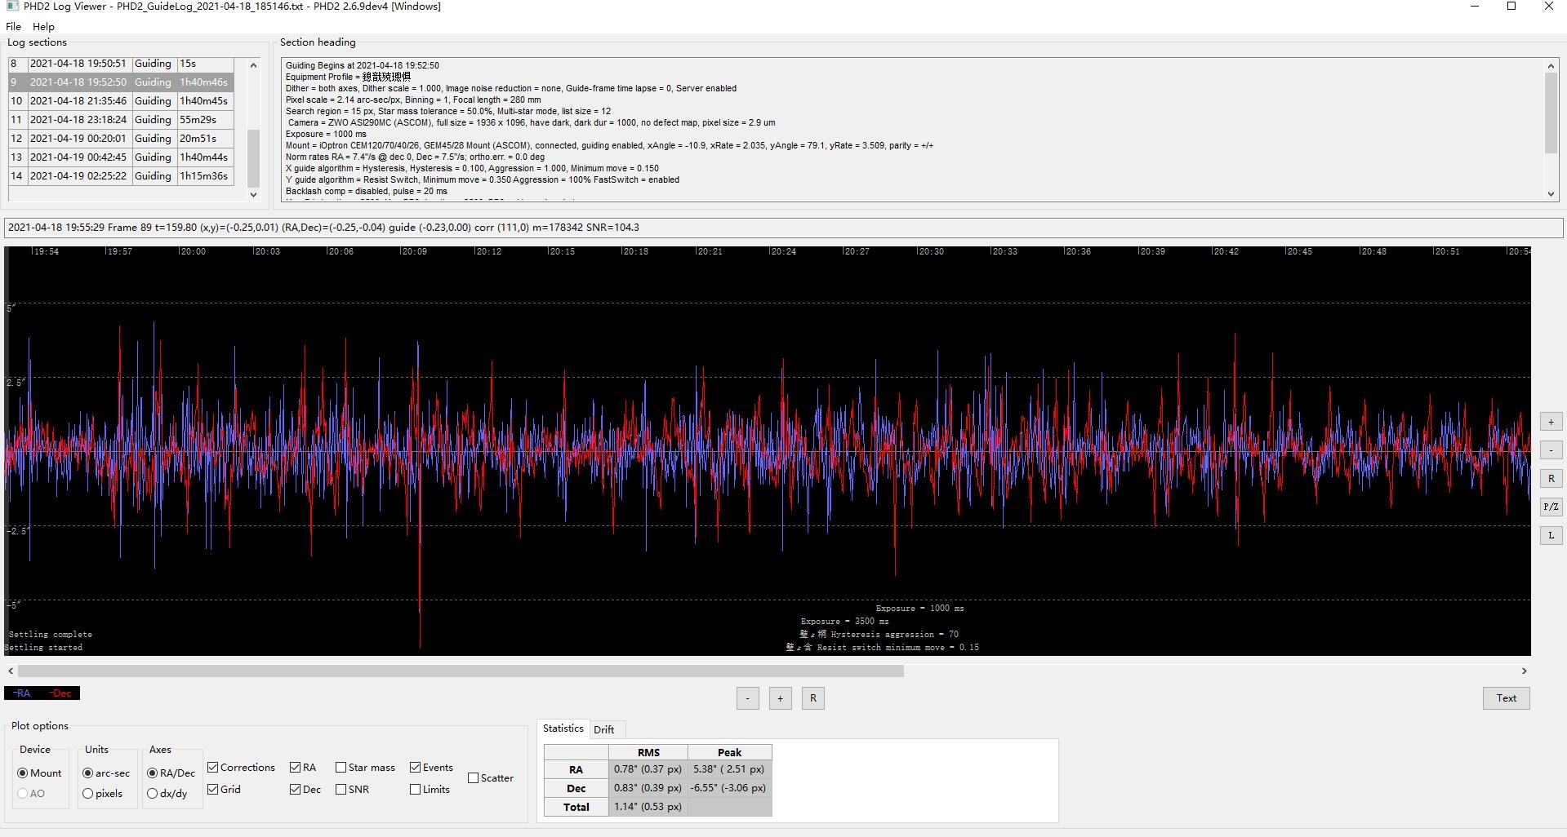Click the horizontal zoom-out minus button

(x=747, y=698)
